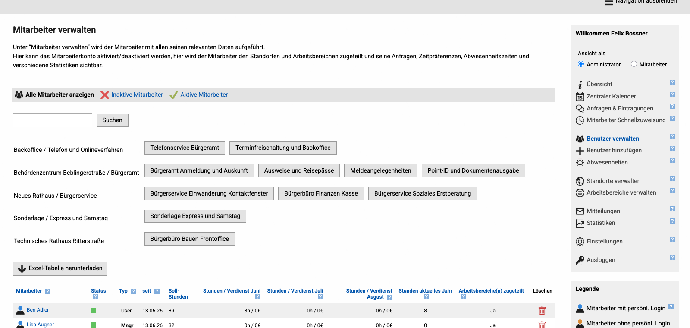Viewport: 690px width, 328px height.
Task: Filter by Inaktive Mitarbeiter
Action: 137,95
